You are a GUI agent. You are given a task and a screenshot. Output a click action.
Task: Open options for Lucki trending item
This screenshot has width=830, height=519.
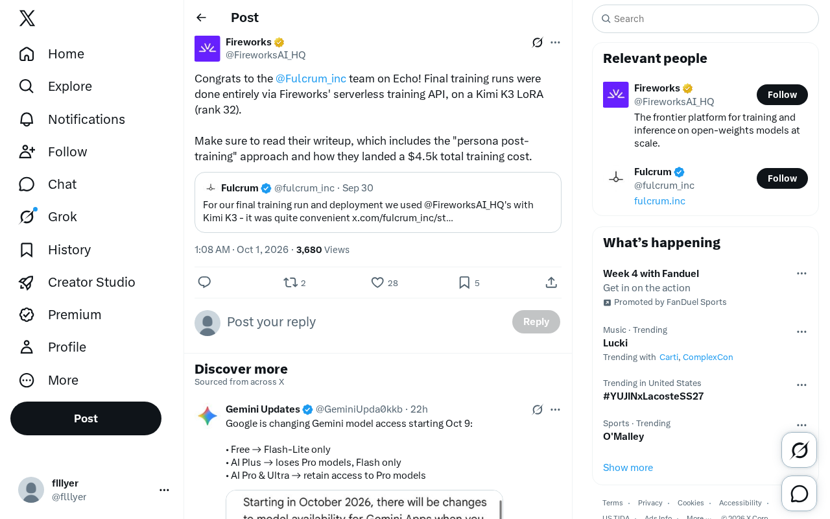coord(801,332)
